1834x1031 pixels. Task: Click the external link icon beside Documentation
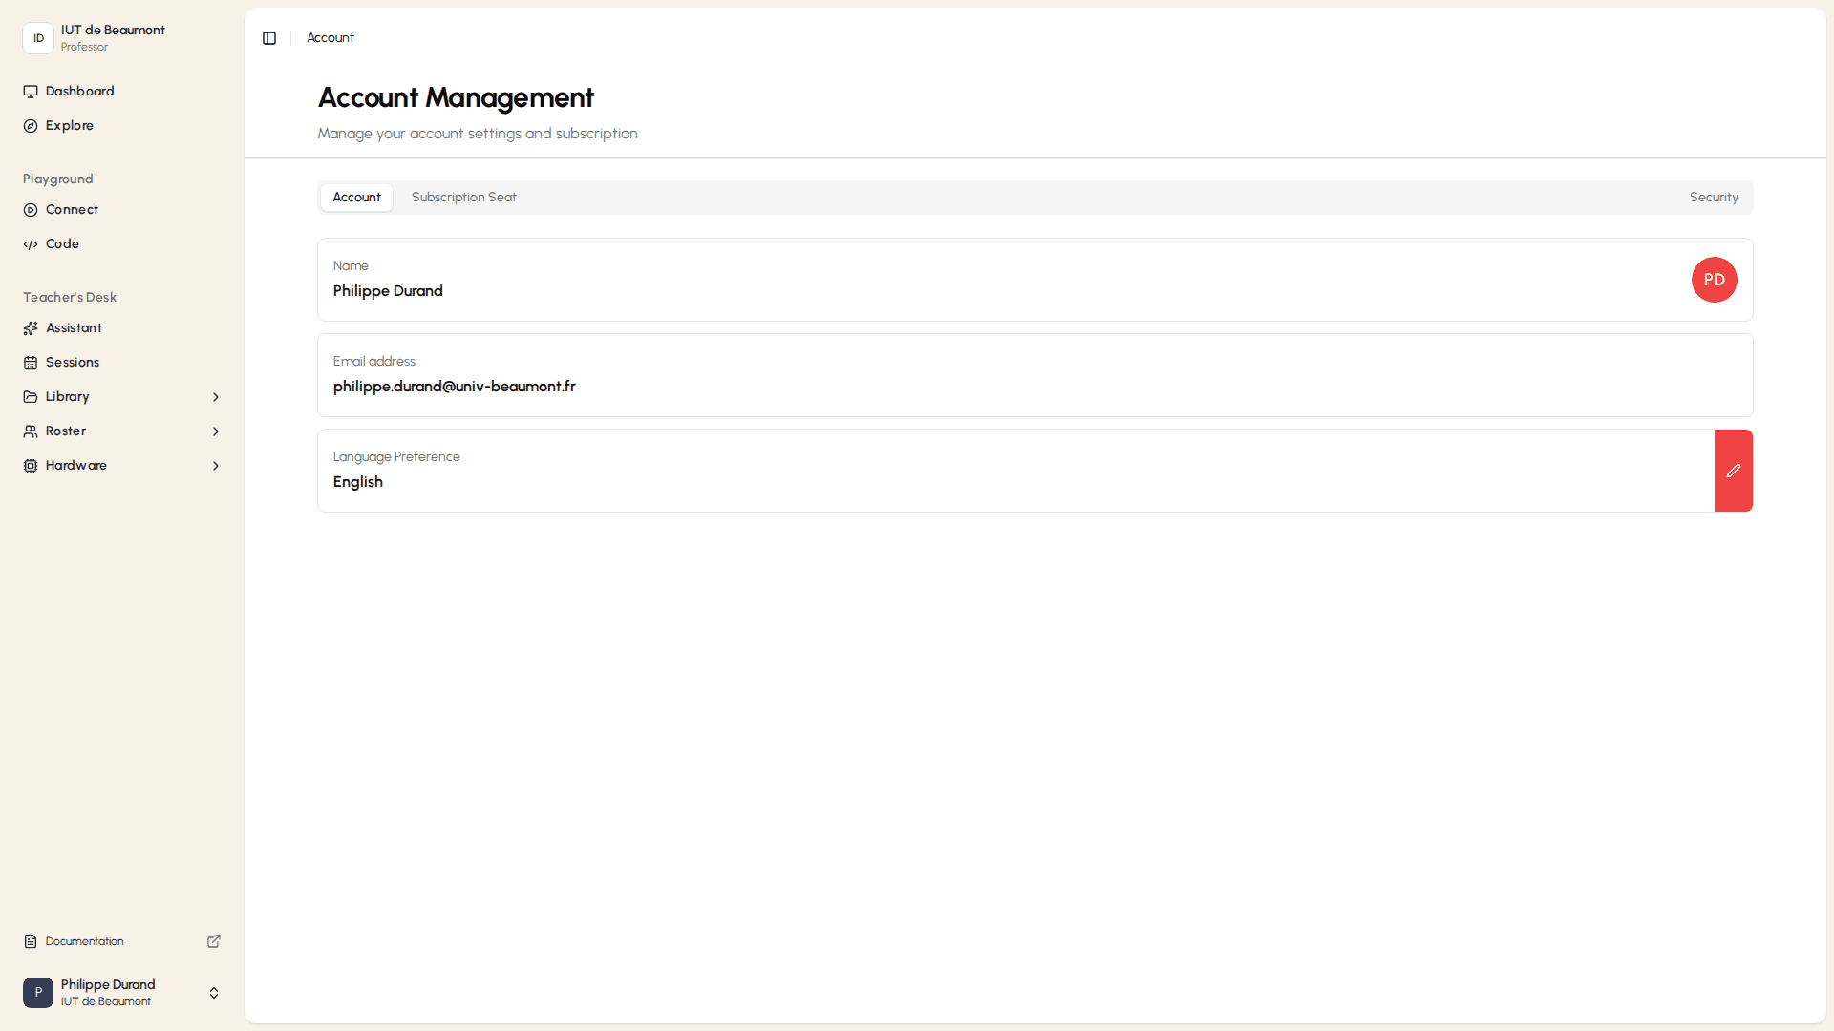[214, 941]
